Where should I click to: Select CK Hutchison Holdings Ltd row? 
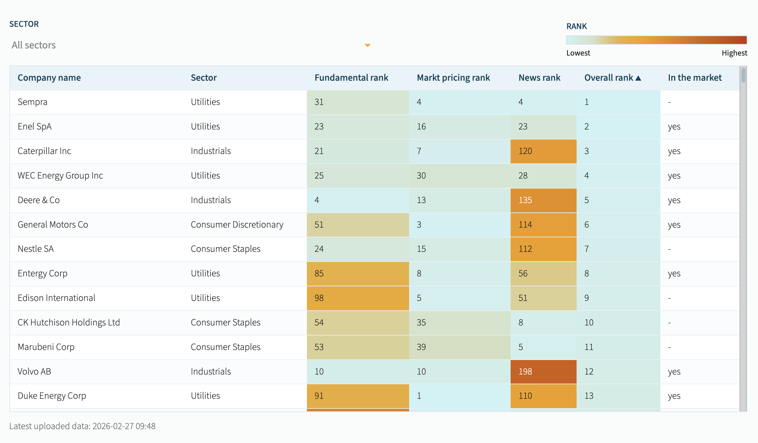pos(69,323)
